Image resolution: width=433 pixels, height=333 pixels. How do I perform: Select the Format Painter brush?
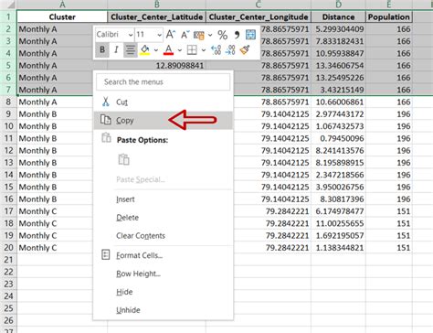[x=245, y=50]
